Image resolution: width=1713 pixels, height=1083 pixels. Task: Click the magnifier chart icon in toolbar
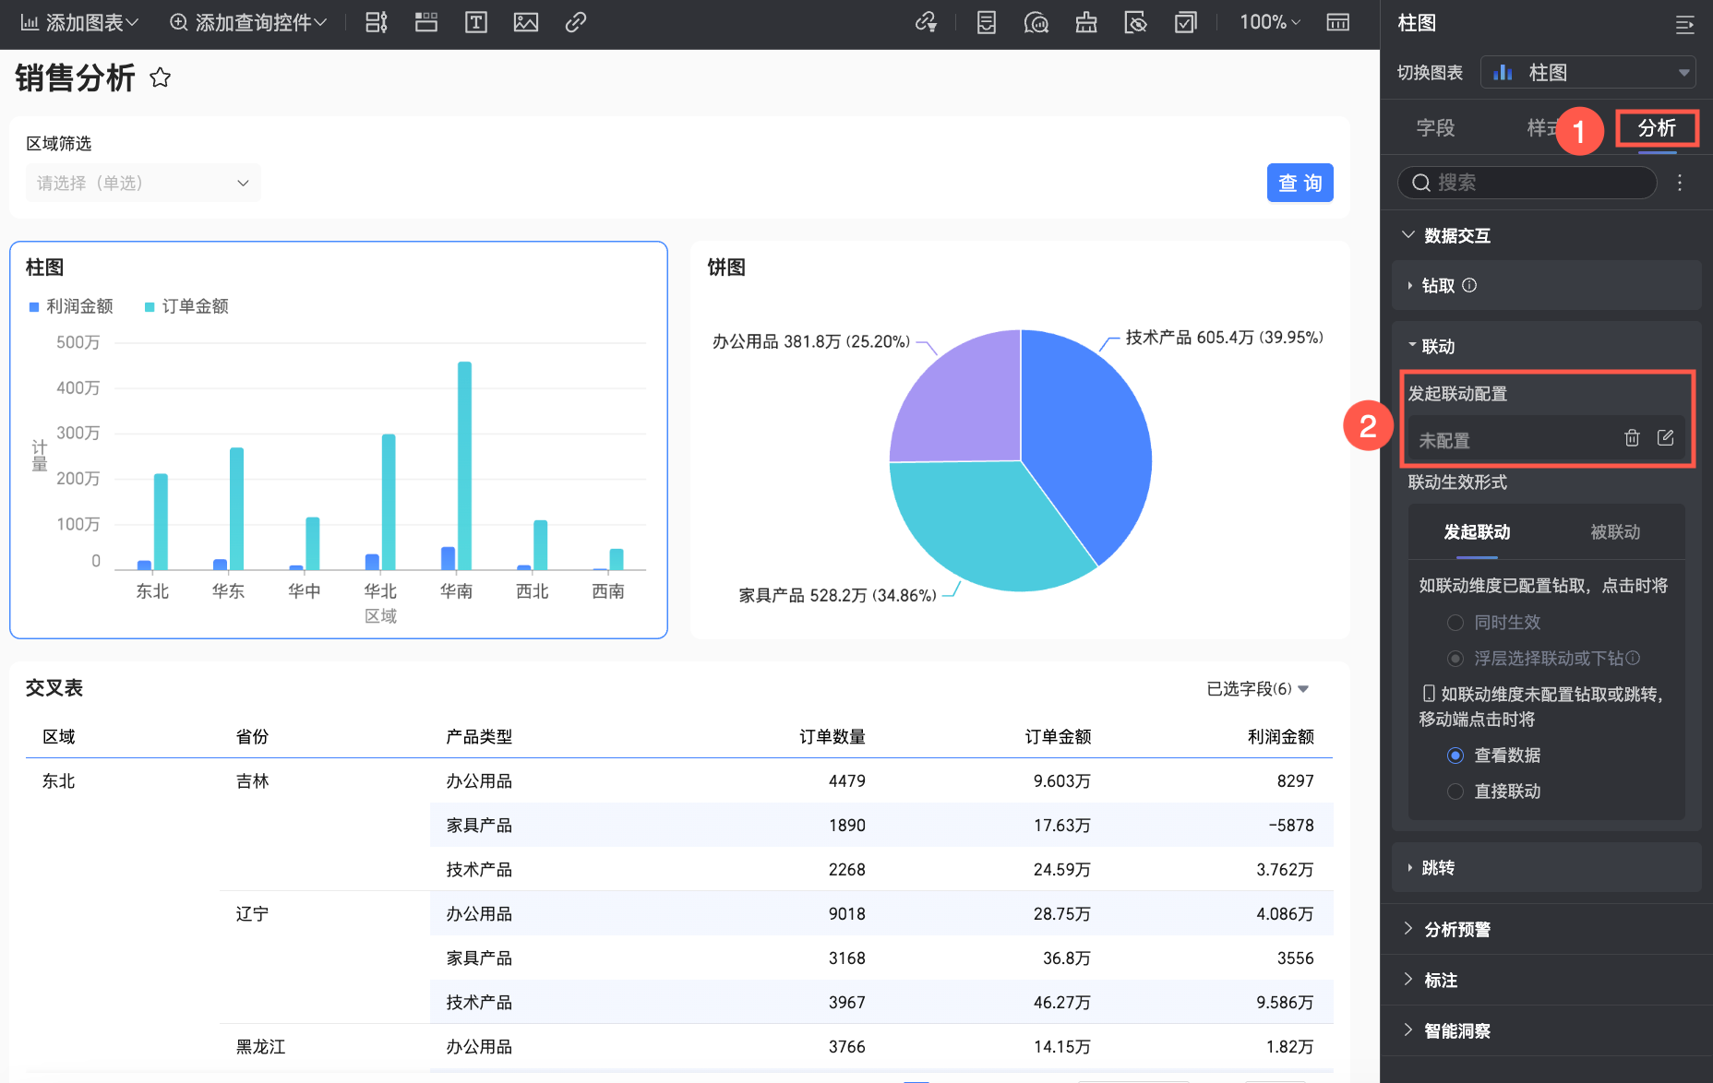(x=1036, y=22)
